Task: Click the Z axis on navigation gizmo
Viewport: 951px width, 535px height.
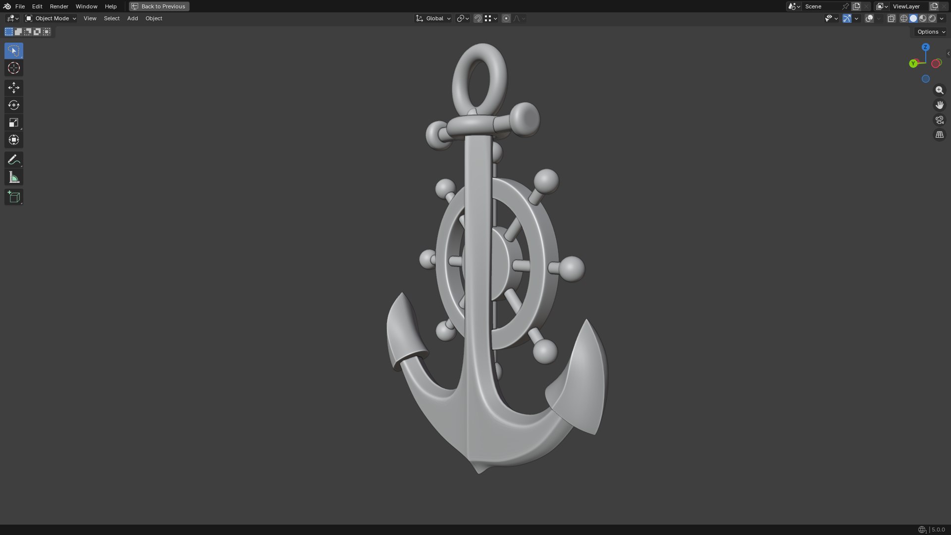Action: [925, 47]
